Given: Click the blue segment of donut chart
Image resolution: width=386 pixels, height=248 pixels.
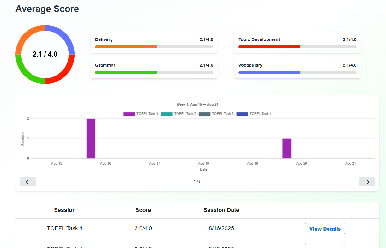Looking at the screenshot, I should [64, 35].
